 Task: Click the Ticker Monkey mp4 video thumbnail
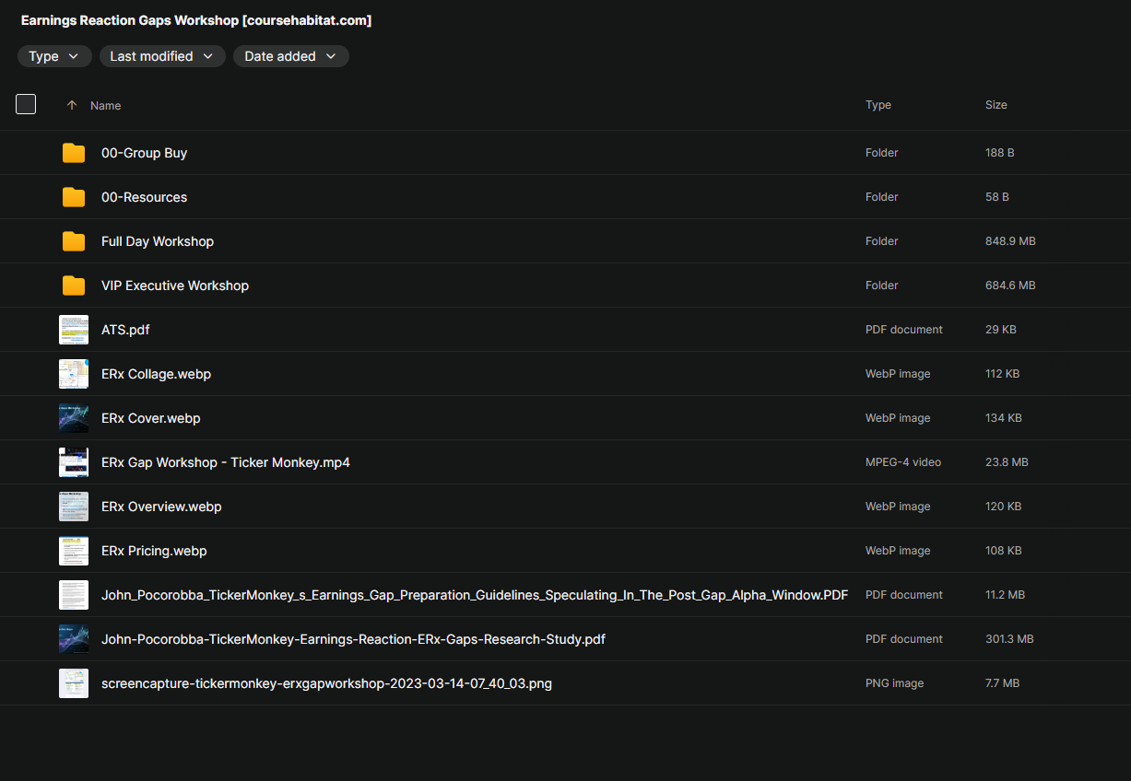pyautogui.click(x=74, y=462)
